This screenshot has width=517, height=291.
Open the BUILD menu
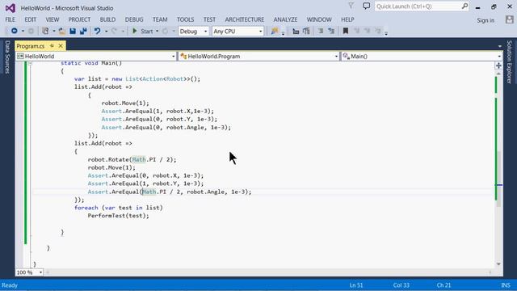(x=107, y=19)
